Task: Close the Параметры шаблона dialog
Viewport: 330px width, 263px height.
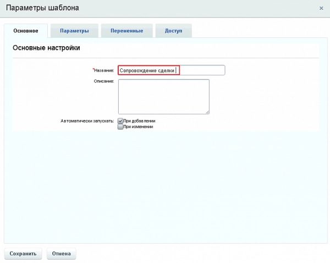Action: (x=321, y=8)
